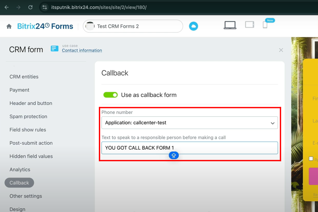
Task: Switch to mobile phone preview mode
Action: [x=265, y=25]
